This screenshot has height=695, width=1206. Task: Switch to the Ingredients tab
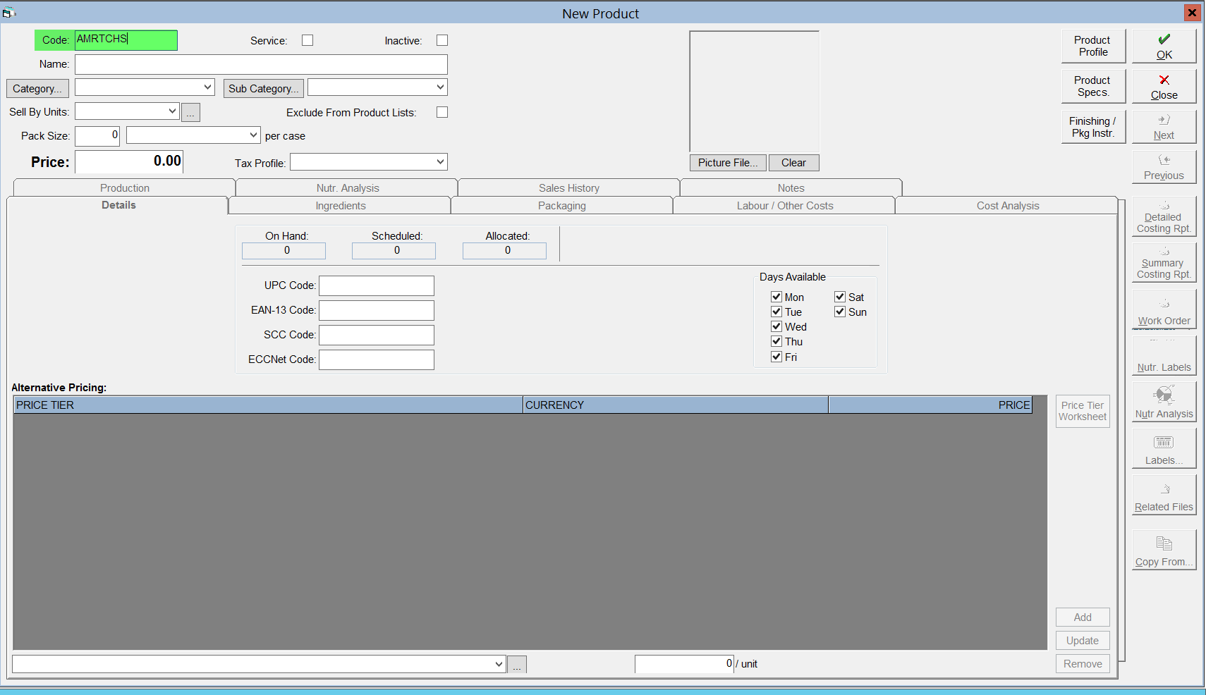(340, 206)
